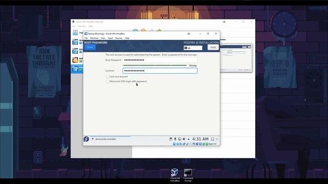Click network indicator in VM status bar
The image size is (328, 184).
tap(184, 144)
